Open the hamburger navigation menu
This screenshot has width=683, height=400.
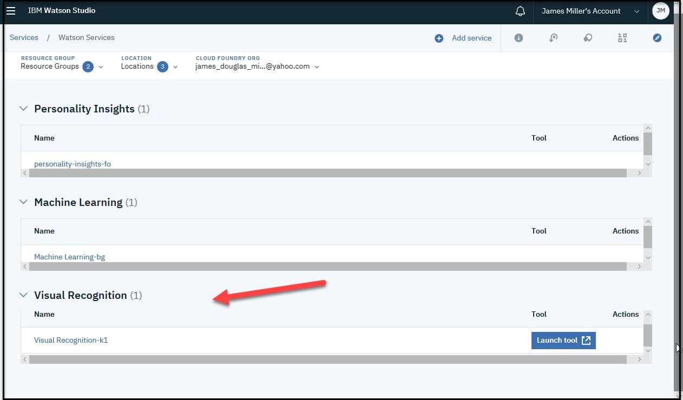[x=11, y=11]
